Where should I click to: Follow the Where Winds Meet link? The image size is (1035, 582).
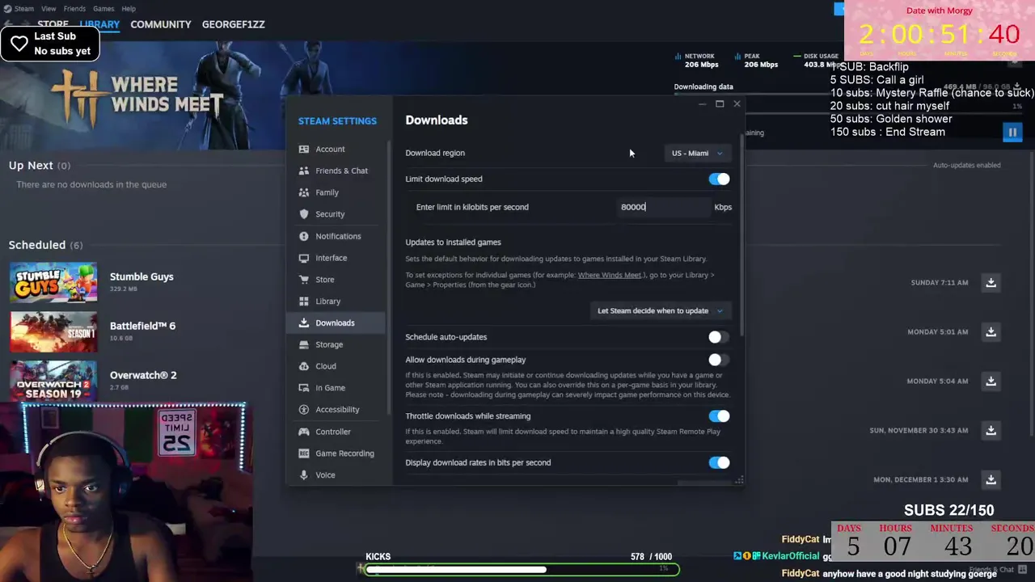[x=610, y=275]
